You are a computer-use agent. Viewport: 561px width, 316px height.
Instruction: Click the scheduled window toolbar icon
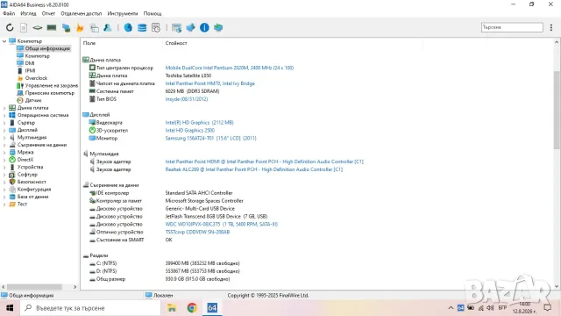pyautogui.click(x=156, y=27)
